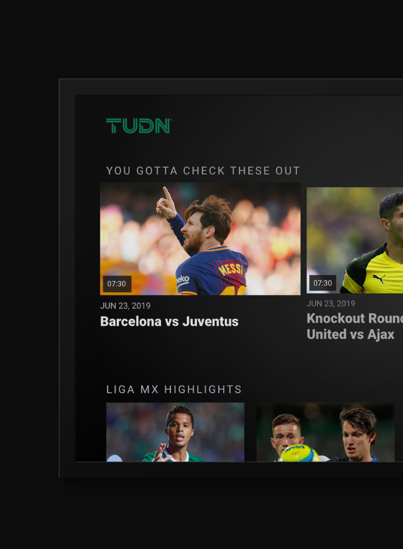Image resolution: width=403 pixels, height=549 pixels.
Task: Select the 07:30 badge on yellow-jersey video
Action: coord(322,283)
